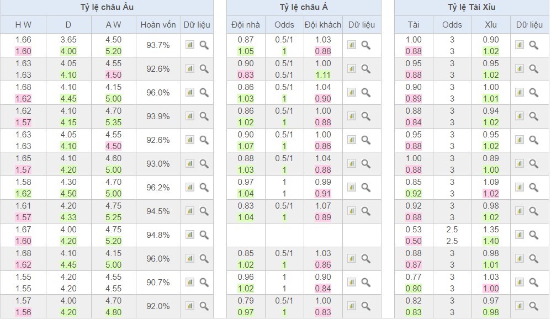Open chart icon in 90.7% payout row
This screenshot has height=319, width=551.
[190, 282]
